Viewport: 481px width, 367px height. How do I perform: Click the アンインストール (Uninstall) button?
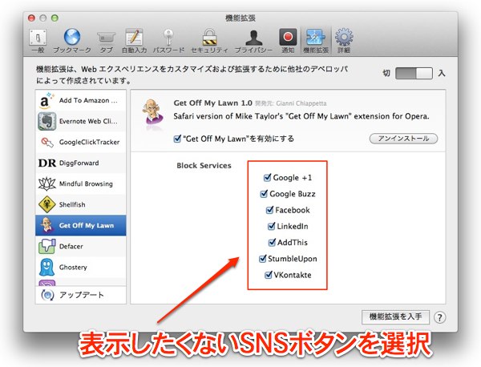(x=403, y=139)
